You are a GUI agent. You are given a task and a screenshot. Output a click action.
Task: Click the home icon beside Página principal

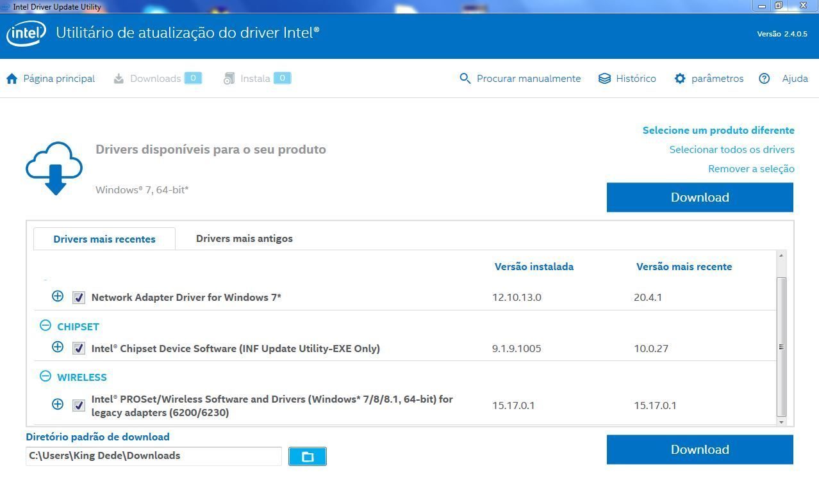(x=12, y=79)
